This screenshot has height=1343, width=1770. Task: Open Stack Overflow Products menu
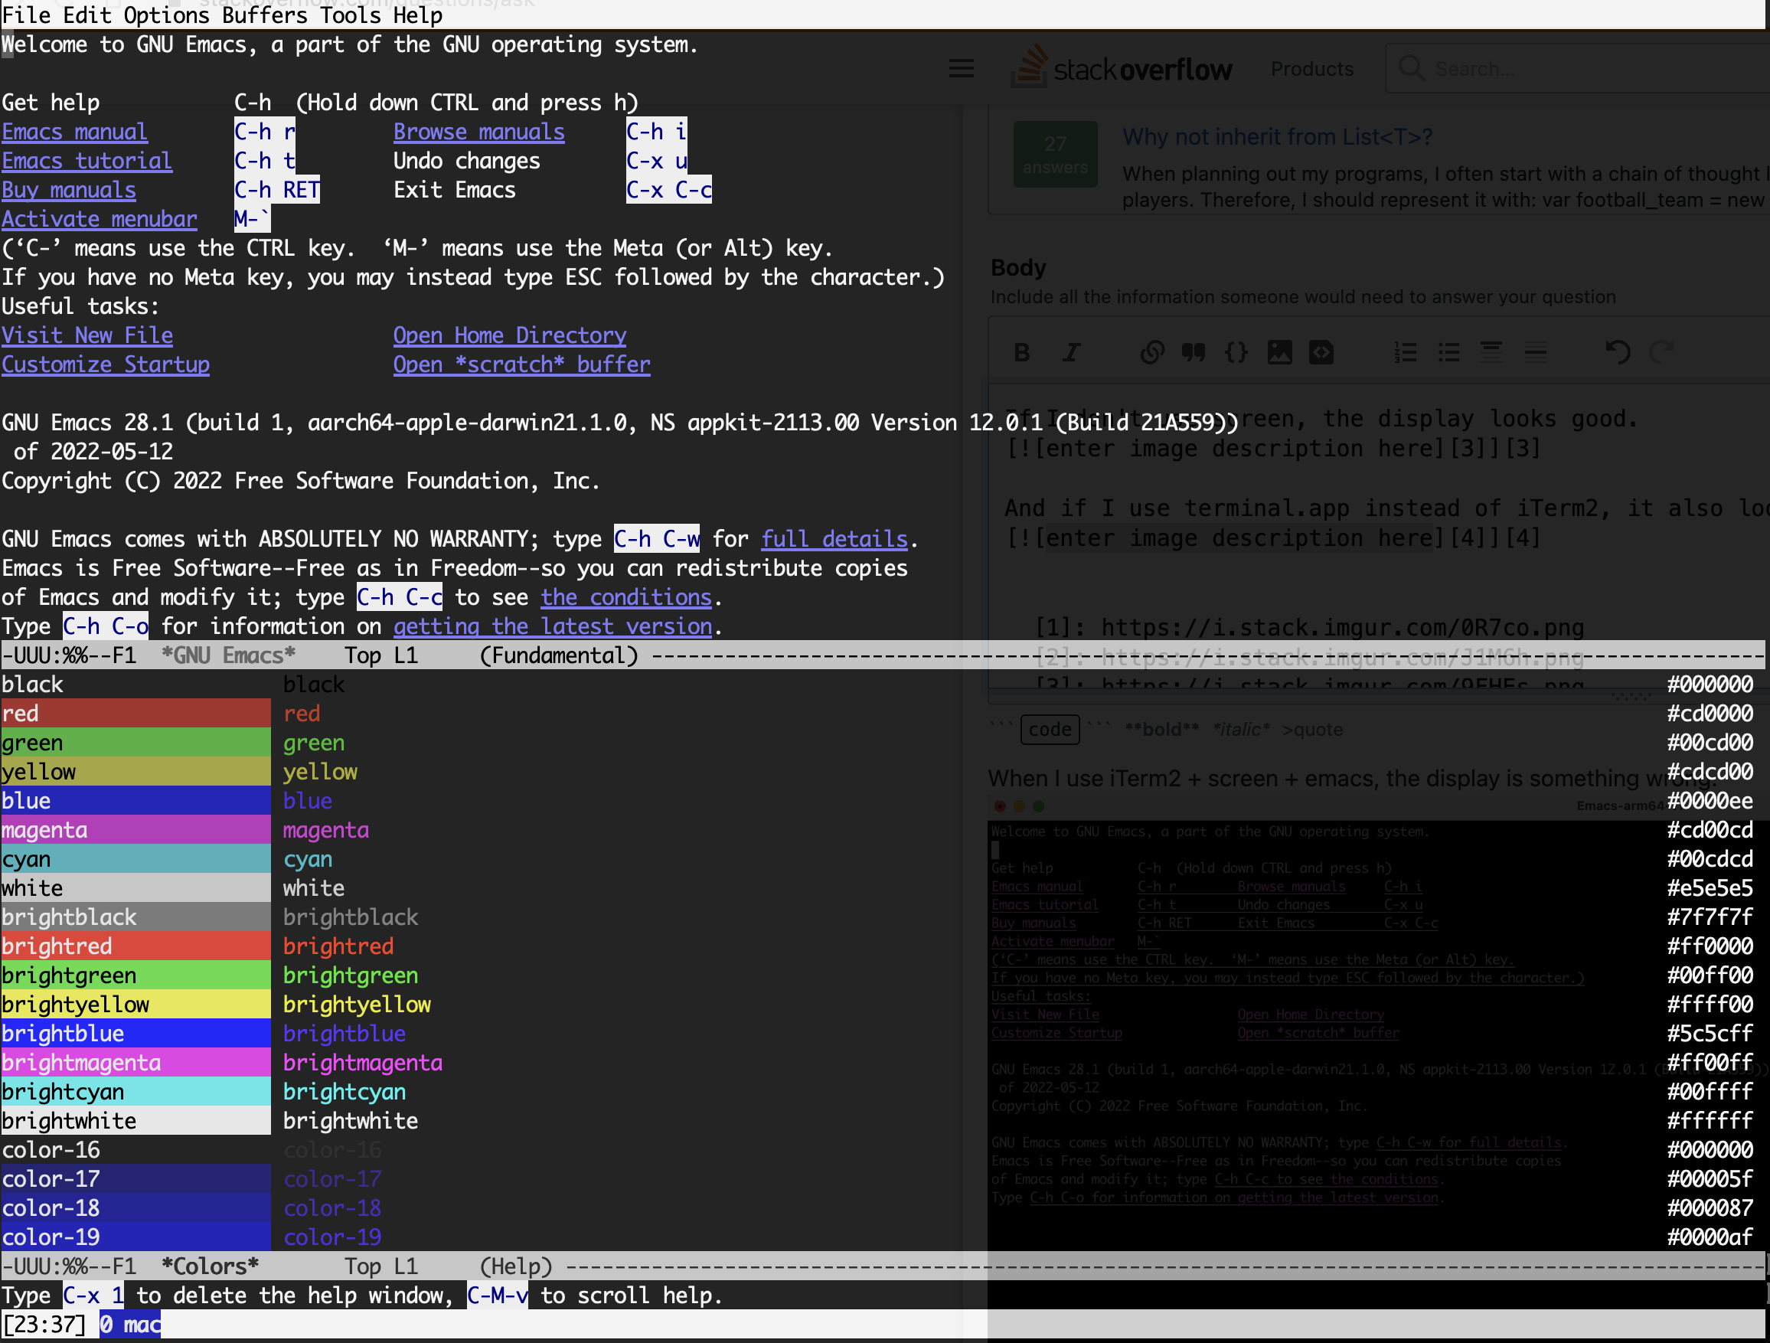pyautogui.click(x=1312, y=69)
